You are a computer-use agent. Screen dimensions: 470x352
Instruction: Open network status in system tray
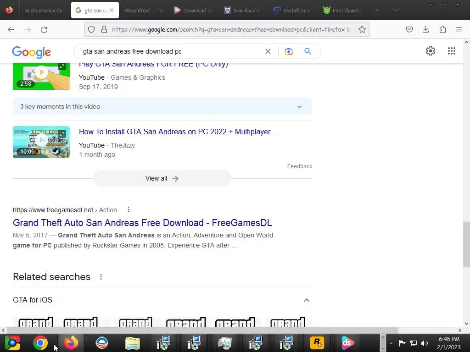point(414,343)
